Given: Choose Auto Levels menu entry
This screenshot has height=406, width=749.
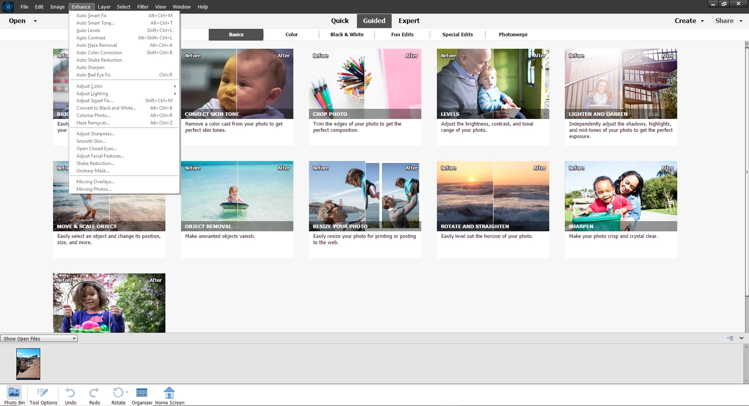Looking at the screenshot, I should click(124, 30).
